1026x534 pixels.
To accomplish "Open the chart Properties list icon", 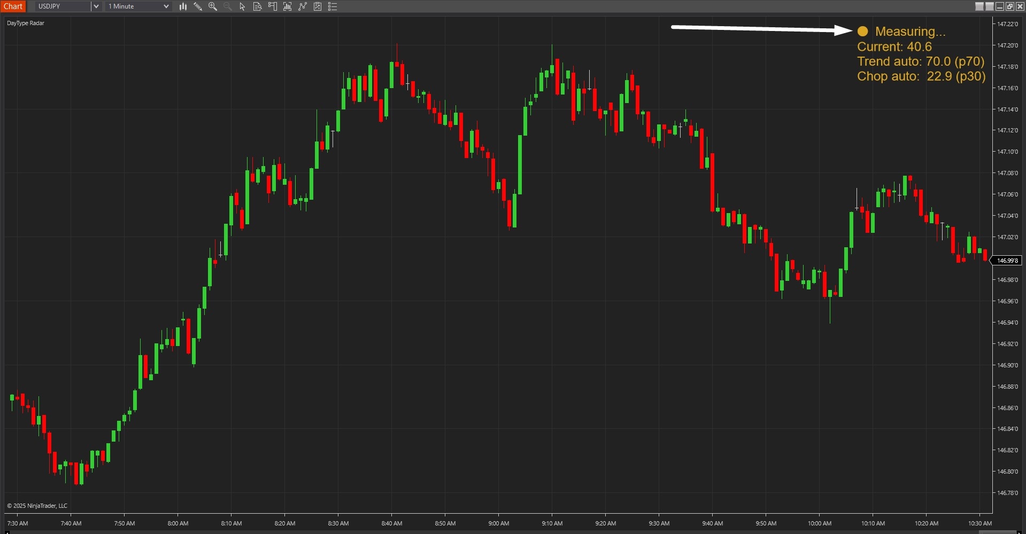I will pos(333,6).
